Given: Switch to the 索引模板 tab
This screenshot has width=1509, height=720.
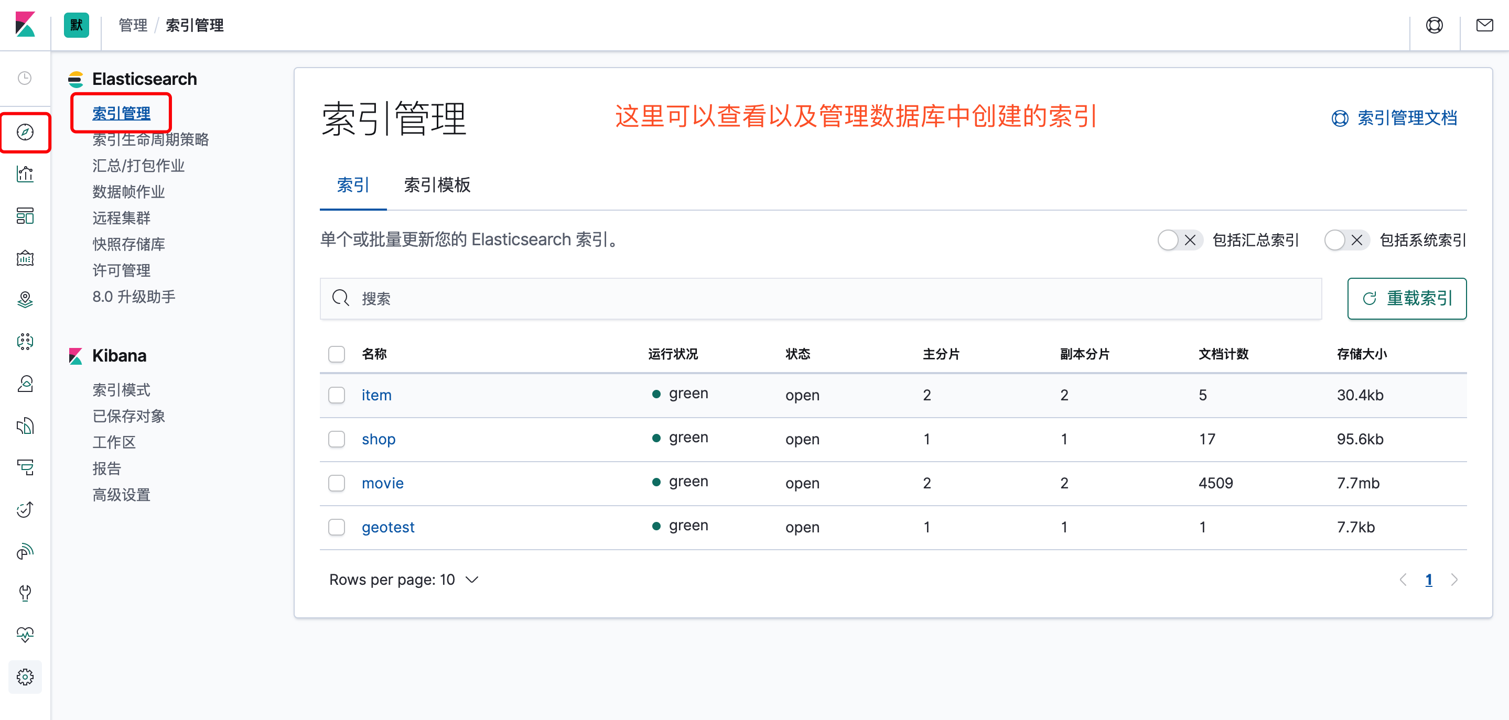Looking at the screenshot, I should 437,185.
